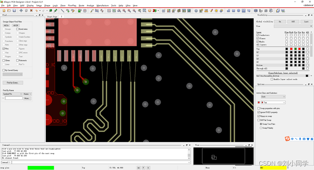The height and width of the screenshot is (170, 314).
Task: Click the New file icon in toolbar
Action: coord(4,11)
